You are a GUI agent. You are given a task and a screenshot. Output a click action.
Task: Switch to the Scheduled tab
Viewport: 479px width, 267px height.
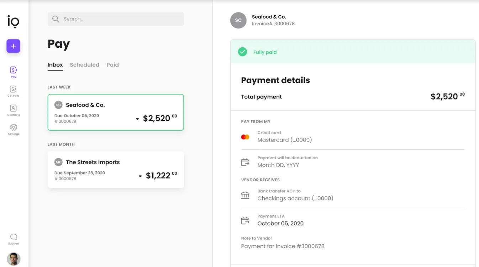coord(84,65)
